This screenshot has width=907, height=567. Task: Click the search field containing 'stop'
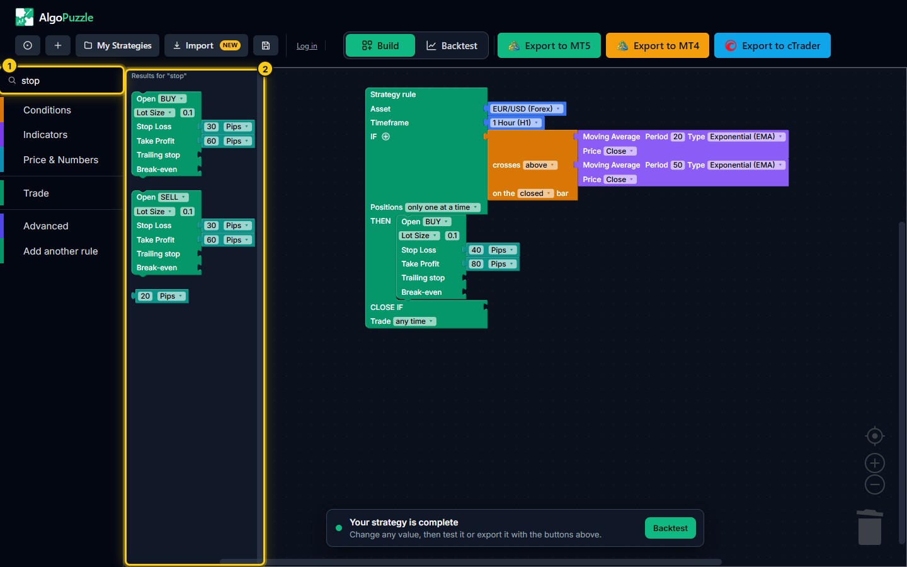(63, 81)
